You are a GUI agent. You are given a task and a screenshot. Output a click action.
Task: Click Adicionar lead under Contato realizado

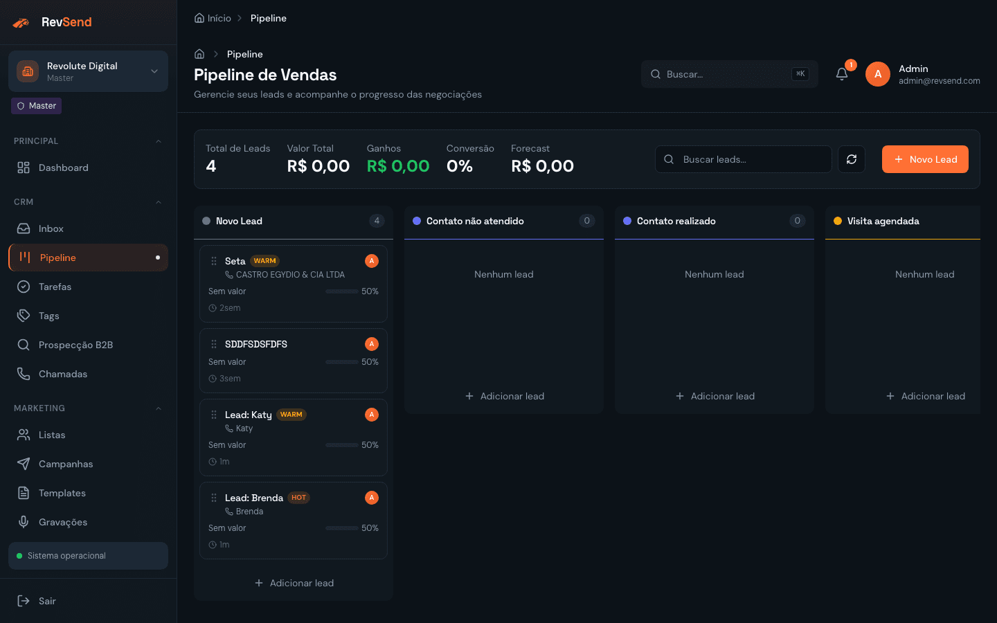point(715,396)
